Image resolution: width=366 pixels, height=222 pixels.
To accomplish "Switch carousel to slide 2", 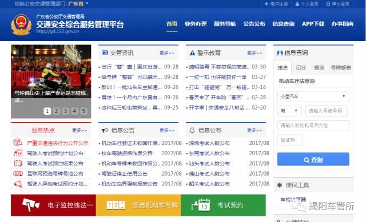I will [x=56, y=111].
